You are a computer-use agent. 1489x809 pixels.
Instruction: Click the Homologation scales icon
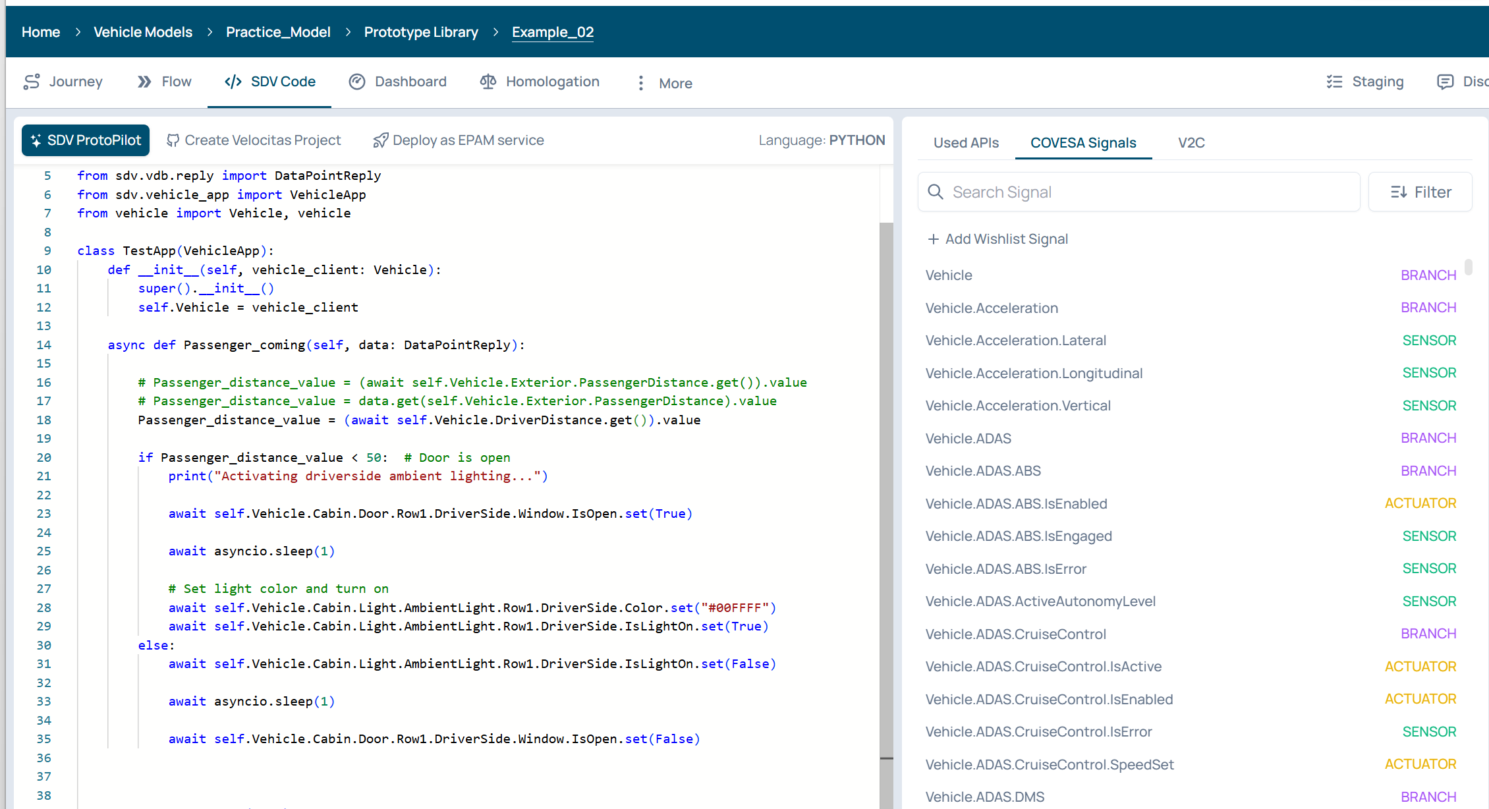pyautogui.click(x=488, y=82)
